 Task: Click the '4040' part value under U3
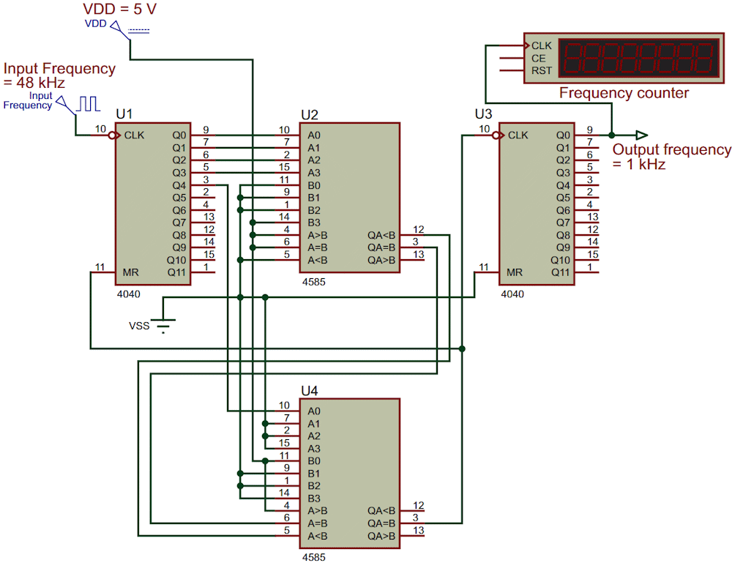(512, 294)
